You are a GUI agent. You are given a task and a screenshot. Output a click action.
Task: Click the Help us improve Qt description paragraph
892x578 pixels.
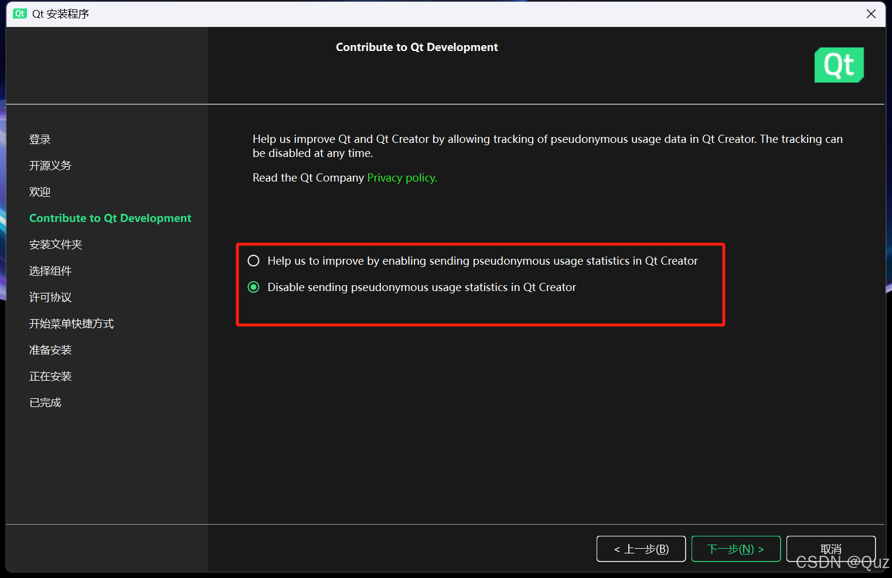click(547, 146)
